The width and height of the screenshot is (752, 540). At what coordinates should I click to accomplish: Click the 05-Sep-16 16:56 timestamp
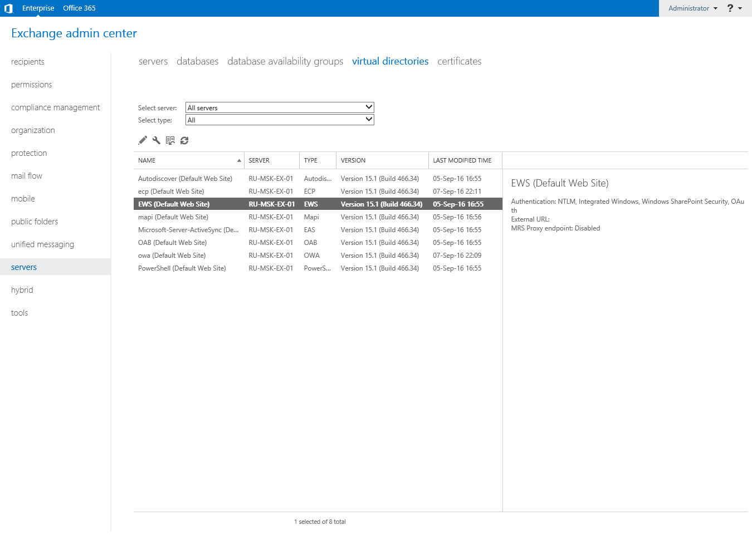pyautogui.click(x=457, y=217)
